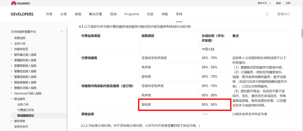This screenshot has height=131, width=303.
Task: Open 业务介绍 under 联运服务
Action: pos(23,105)
